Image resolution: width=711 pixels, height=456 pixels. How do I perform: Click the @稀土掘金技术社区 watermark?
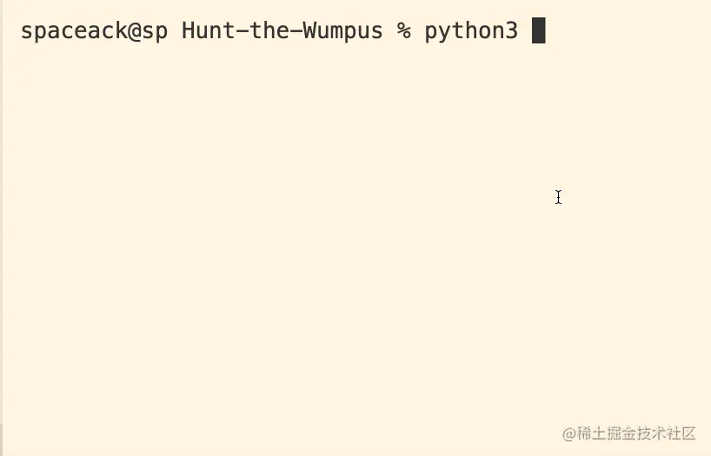[x=629, y=433]
